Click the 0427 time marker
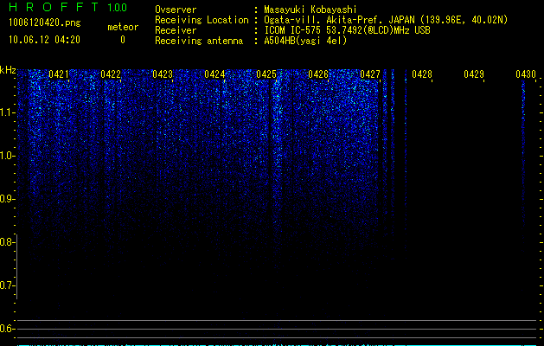This screenshot has width=544, height=346. pos(370,74)
